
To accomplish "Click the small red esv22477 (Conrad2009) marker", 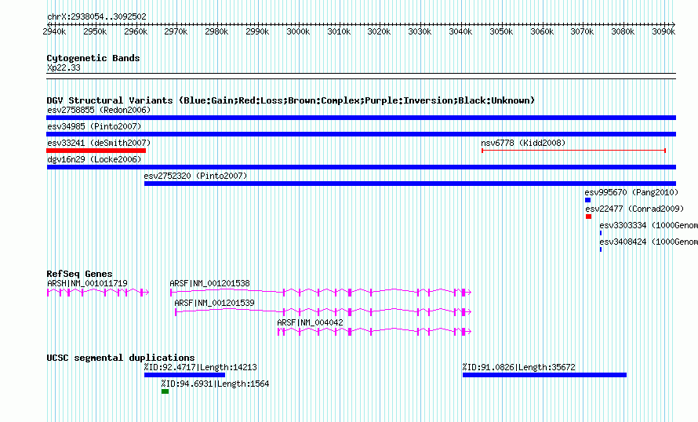I will click(x=588, y=216).
